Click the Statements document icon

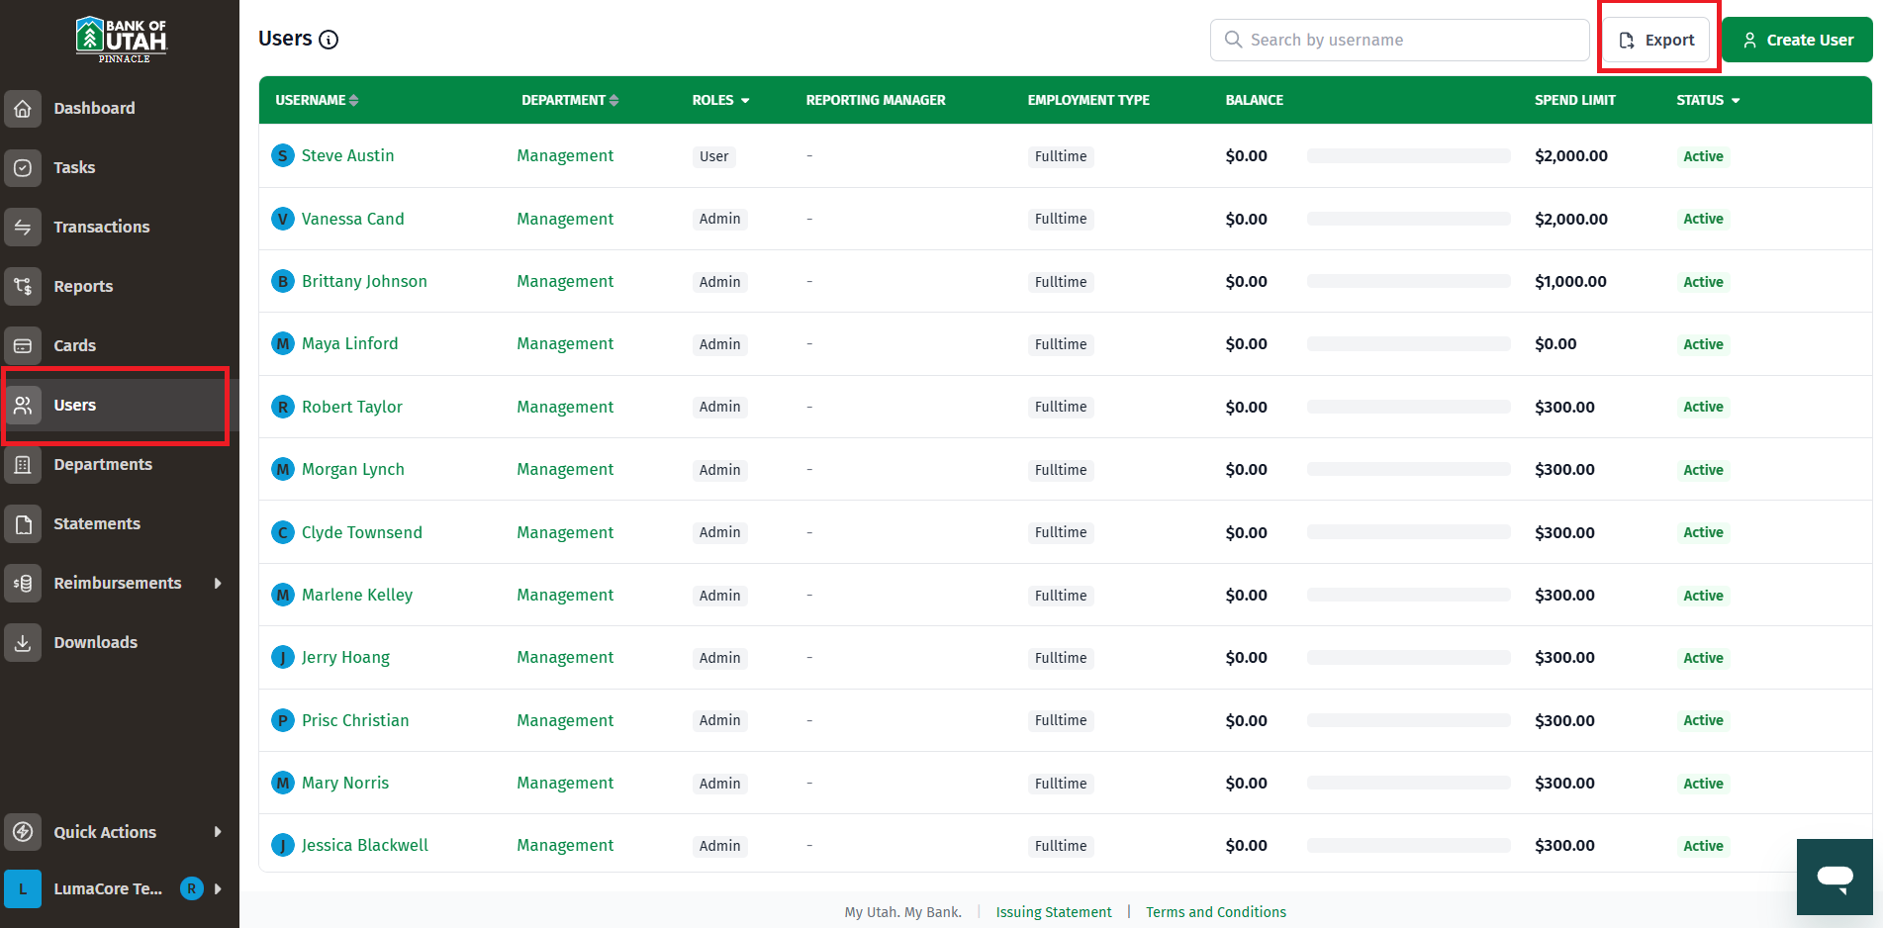pos(23,524)
